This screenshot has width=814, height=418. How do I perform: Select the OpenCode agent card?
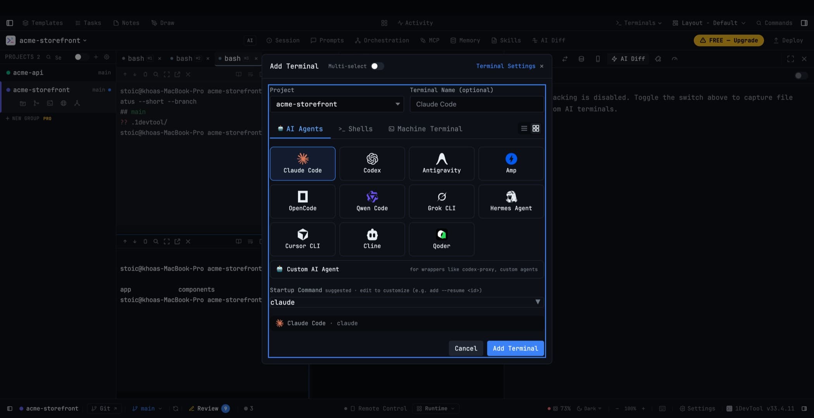coord(302,201)
